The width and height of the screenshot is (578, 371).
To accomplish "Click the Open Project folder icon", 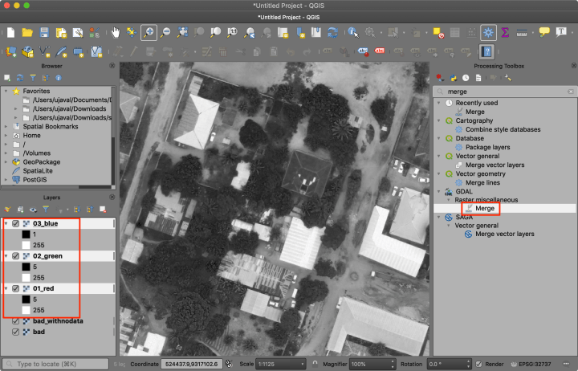I will coord(27,32).
